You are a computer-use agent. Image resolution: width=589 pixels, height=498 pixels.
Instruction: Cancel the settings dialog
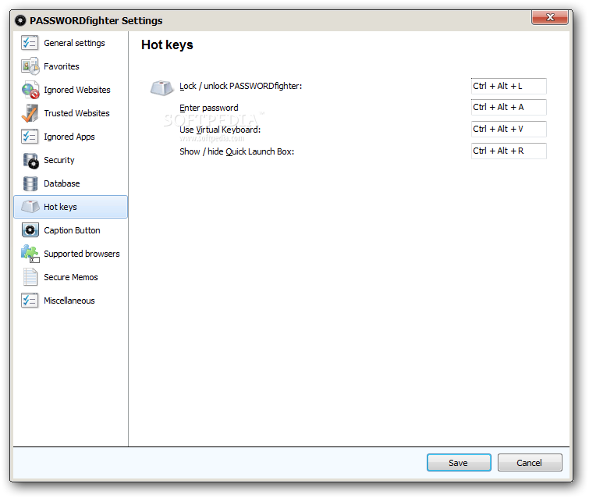[530, 462]
